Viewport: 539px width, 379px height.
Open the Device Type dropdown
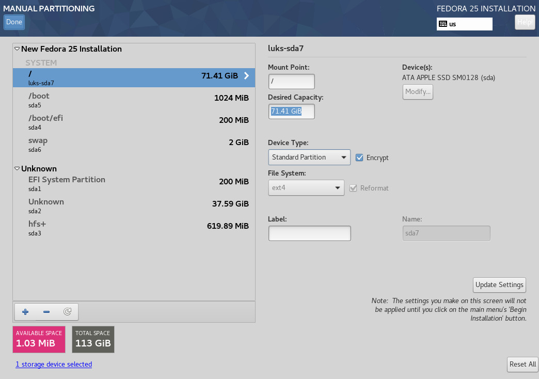pyautogui.click(x=309, y=157)
